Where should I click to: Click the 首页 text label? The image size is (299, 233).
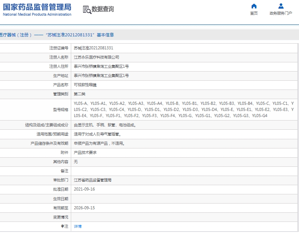pos(254,13)
